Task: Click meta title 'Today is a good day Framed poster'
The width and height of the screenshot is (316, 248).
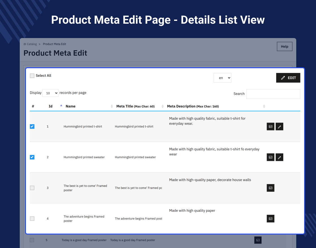Action: (133, 240)
